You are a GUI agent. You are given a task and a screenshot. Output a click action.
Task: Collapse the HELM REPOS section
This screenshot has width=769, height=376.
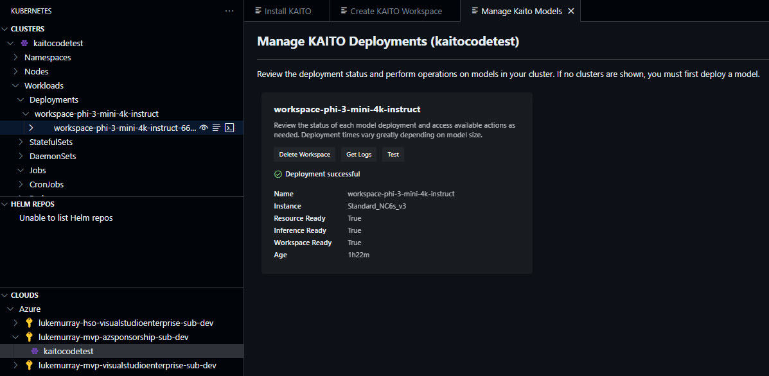[5, 203]
